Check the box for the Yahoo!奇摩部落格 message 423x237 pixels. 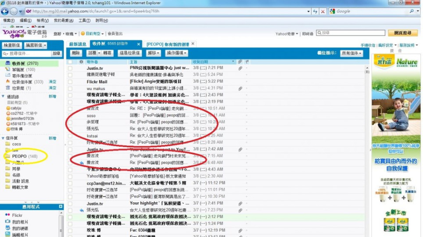(x=70, y=176)
